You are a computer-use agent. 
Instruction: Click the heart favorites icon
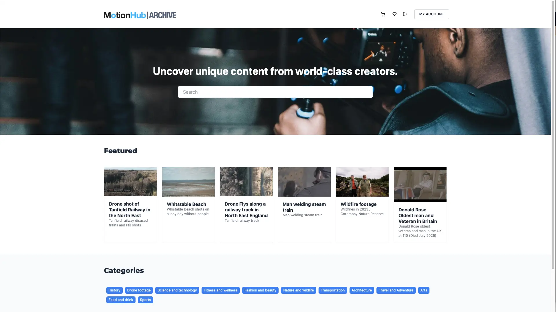(394, 14)
